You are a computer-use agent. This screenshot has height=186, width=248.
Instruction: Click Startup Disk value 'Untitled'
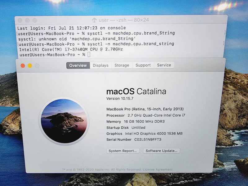pos(138,127)
